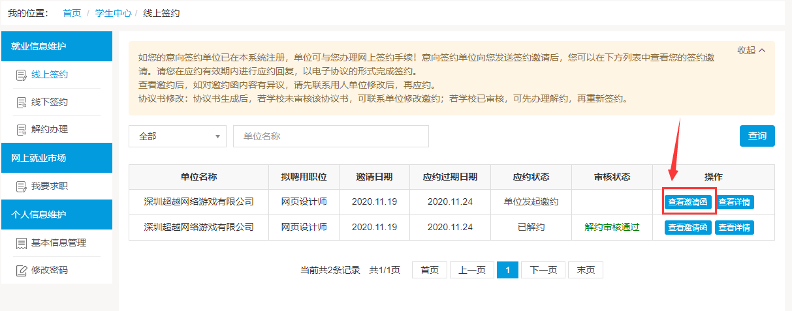The width and height of the screenshot is (792, 311).
Task: Click the 我要求职 sidebar icon
Action: [21, 186]
